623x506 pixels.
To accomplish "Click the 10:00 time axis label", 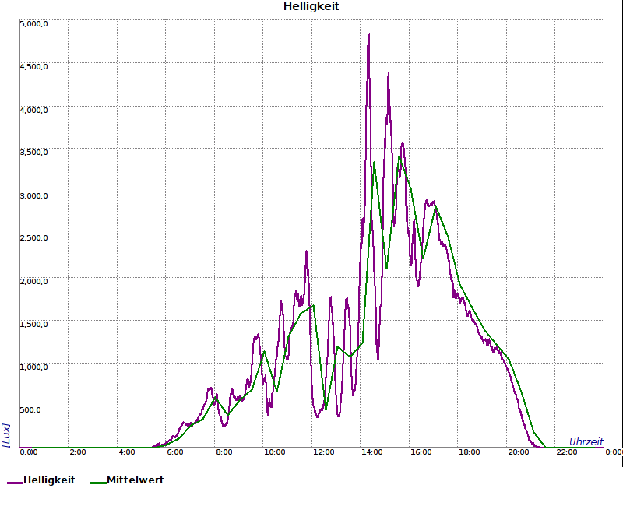I will [x=275, y=452].
